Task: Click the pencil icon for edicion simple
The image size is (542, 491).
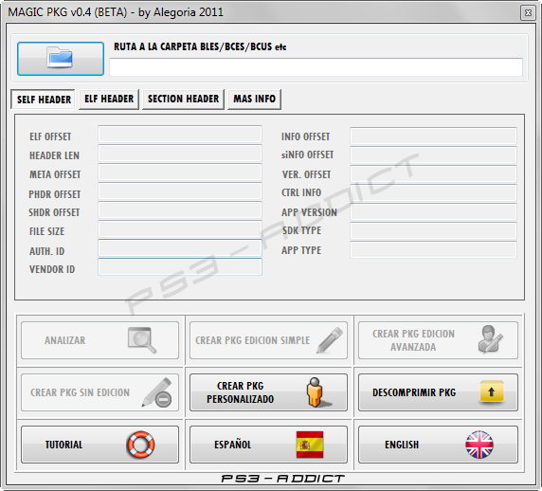Action: pyautogui.click(x=329, y=340)
